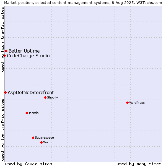
Task: Click the 'used by fewer sites' axis label
Action: 28,164
